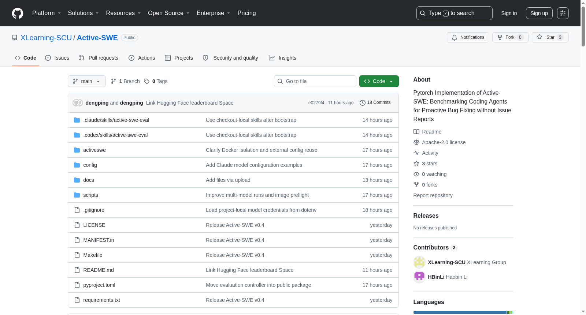Click the Makefile file icon
Viewport: 586px width, 315px height.
[77, 255]
